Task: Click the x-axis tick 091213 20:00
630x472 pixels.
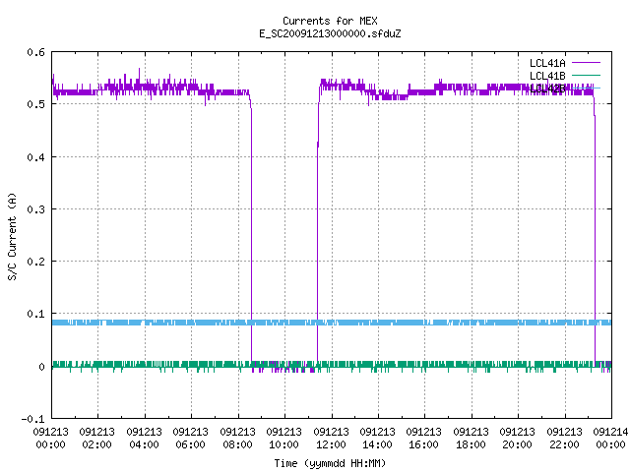Action: click(x=517, y=439)
